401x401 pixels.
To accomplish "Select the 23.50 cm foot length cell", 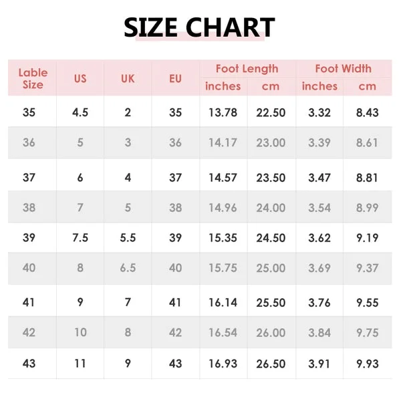I will click(x=271, y=178).
